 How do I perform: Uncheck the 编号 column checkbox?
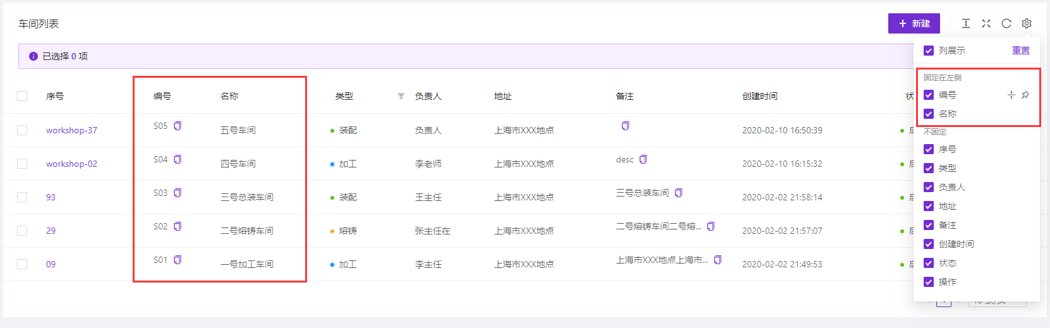pyautogui.click(x=929, y=95)
